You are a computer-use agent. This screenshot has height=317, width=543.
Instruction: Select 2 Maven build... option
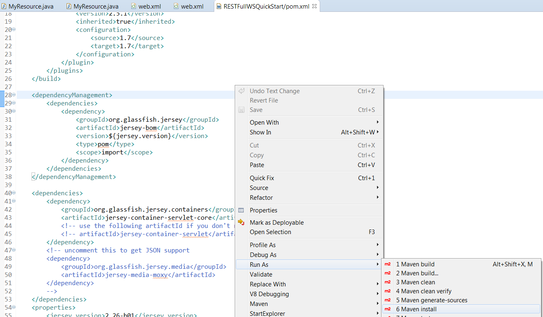417,273
